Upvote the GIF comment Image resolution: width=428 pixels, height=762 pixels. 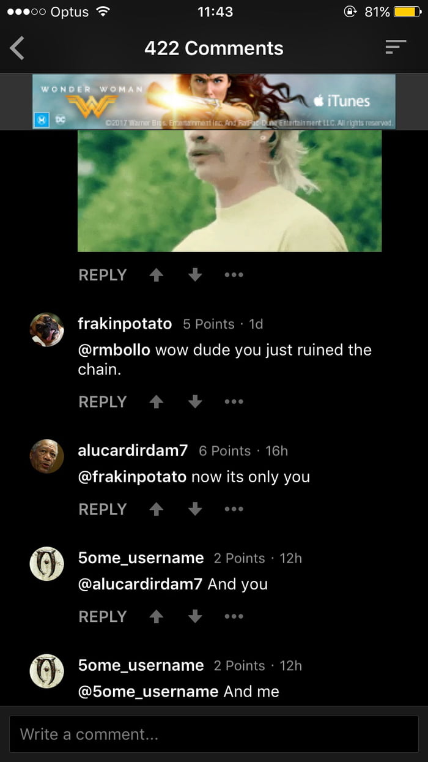[156, 275]
